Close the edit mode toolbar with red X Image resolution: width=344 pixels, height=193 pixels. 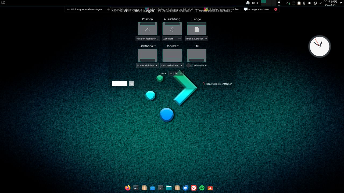tap(276, 9)
